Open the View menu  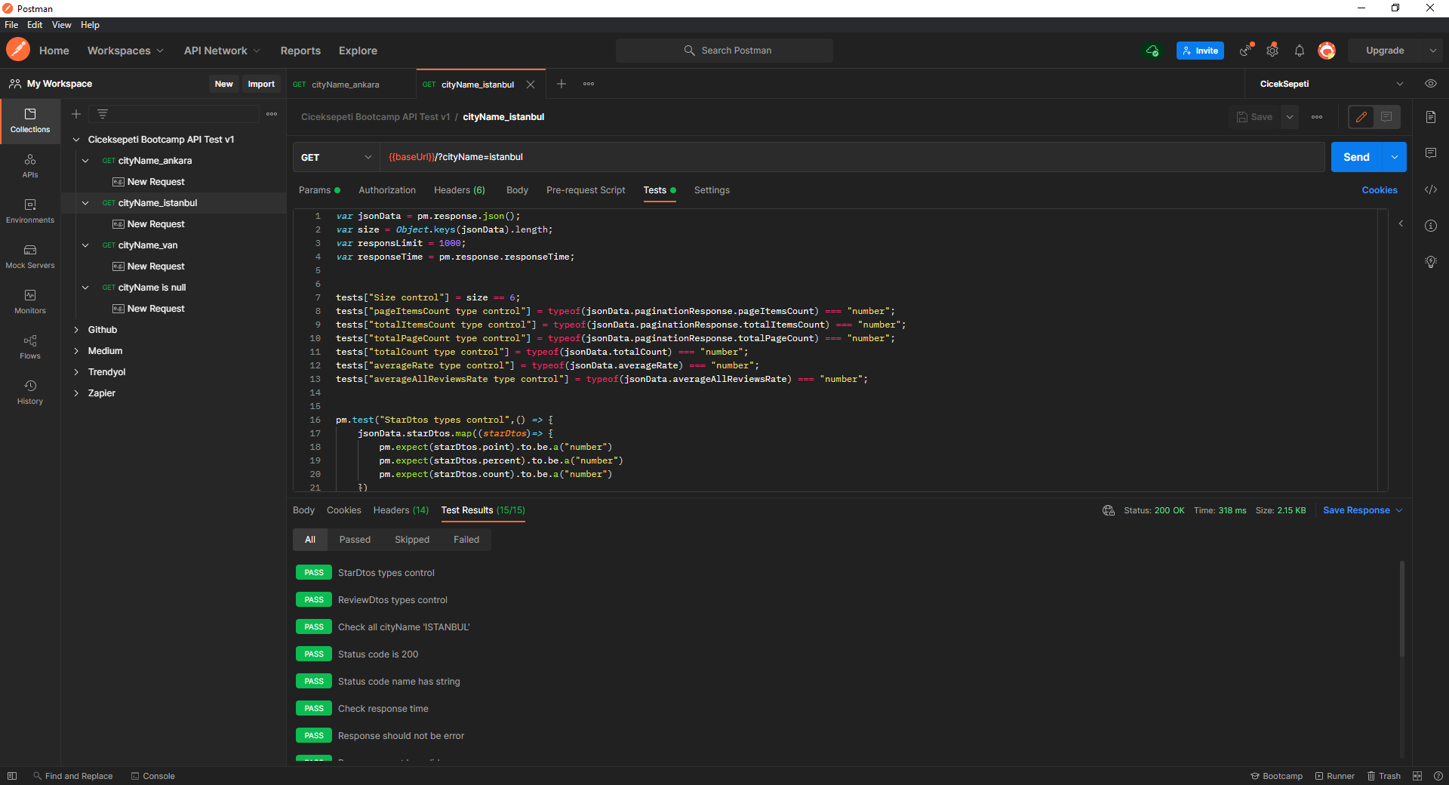(x=61, y=24)
